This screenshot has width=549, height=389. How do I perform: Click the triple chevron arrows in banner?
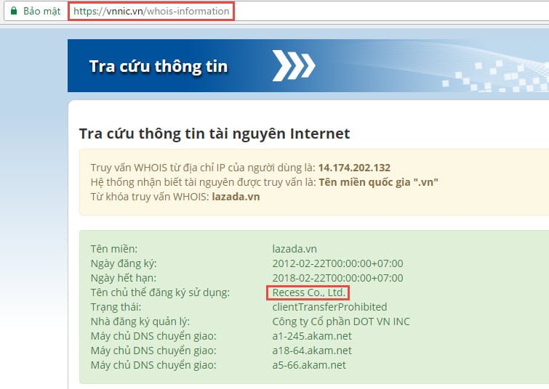coord(294,66)
